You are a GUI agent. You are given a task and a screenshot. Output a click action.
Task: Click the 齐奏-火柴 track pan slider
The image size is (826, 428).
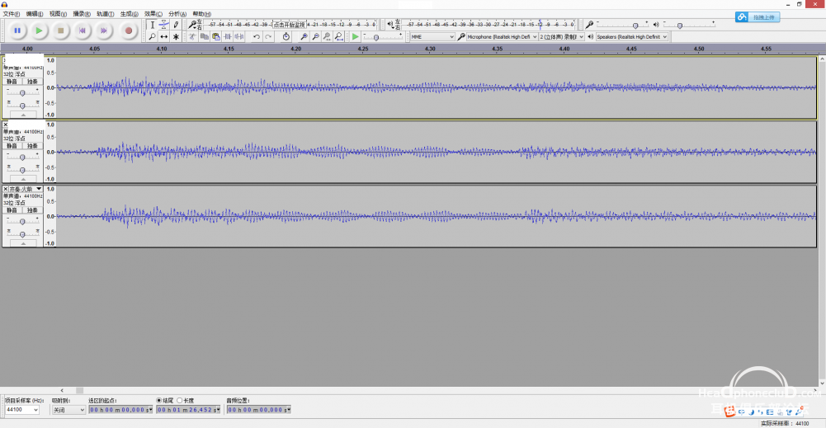pos(22,233)
